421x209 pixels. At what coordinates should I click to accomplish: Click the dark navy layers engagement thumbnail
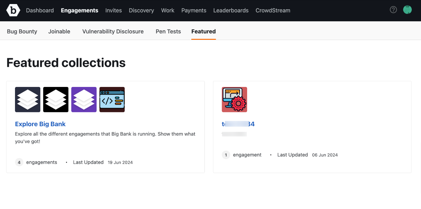pos(28,100)
